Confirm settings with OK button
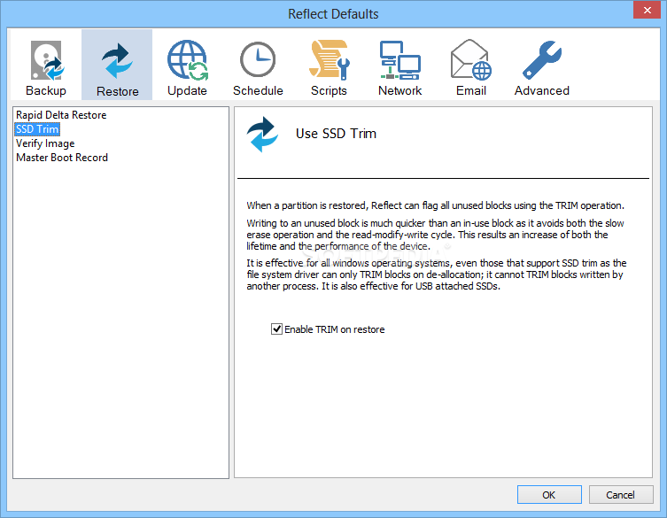The width and height of the screenshot is (667, 518). pyautogui.click(x=549, y=495)
